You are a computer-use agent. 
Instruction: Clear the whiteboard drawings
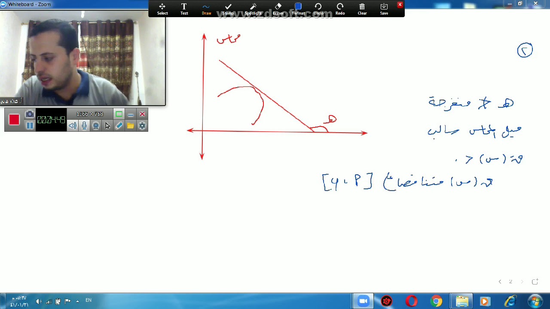point(362,9)
